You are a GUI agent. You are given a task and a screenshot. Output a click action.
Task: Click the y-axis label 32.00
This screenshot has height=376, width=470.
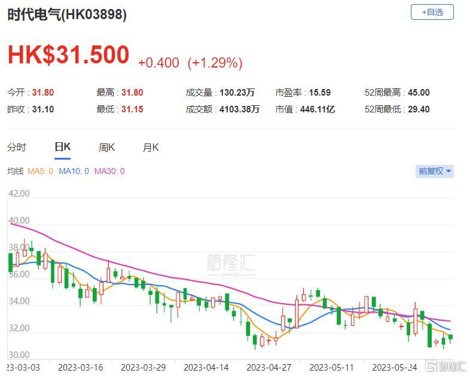19,328
